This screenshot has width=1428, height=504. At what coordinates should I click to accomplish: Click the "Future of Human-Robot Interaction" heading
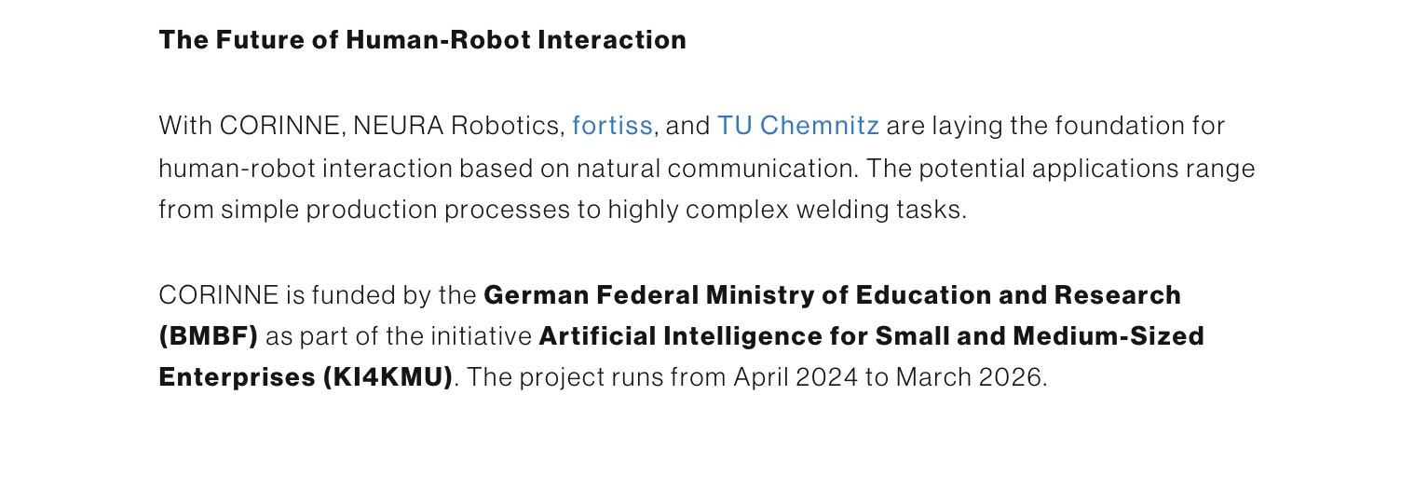coord(422,40)
